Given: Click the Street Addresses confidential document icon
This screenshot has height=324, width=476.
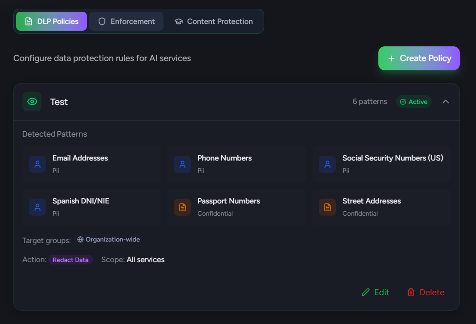Looking at the screenshot, I should click(327, 207).
